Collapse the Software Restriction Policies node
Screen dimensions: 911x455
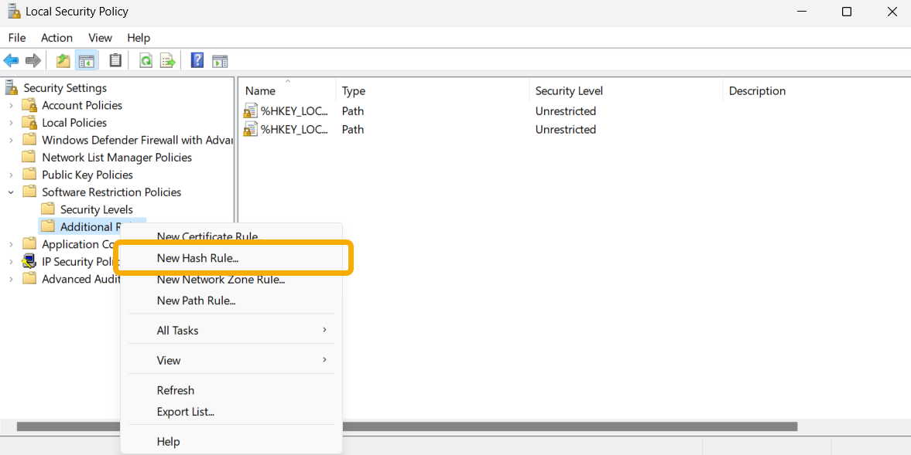tap(10, 192)
